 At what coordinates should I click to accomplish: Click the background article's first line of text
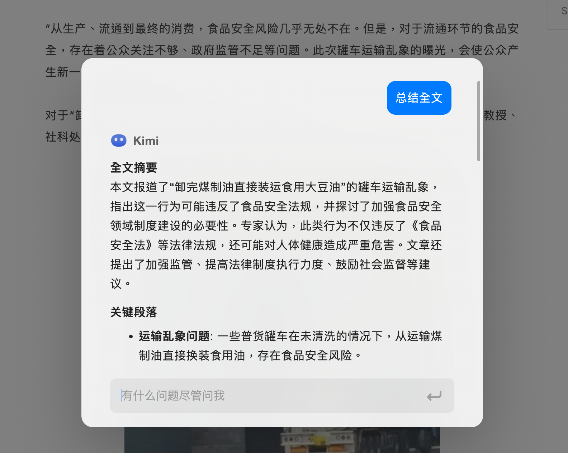[x=282, y=29]
